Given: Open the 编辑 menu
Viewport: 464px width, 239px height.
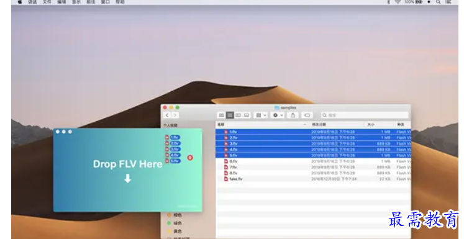Looking at the screenshot, I should (x=61, y=2).
